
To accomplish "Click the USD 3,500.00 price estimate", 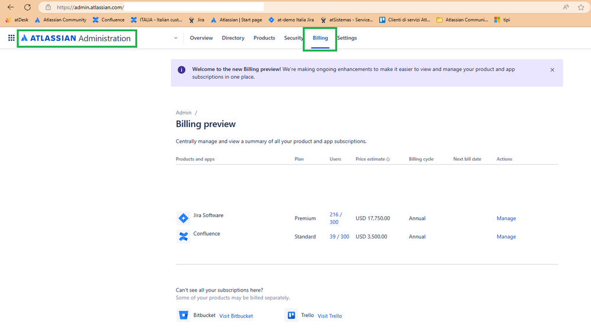I will pos(372,237).
